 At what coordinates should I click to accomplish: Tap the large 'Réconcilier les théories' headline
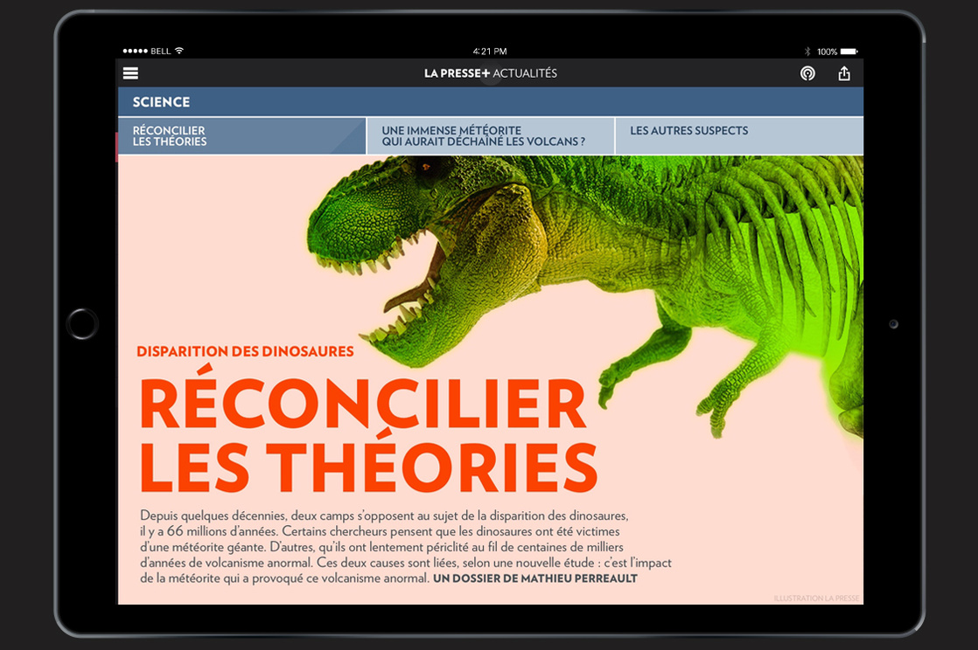point(368,430)
